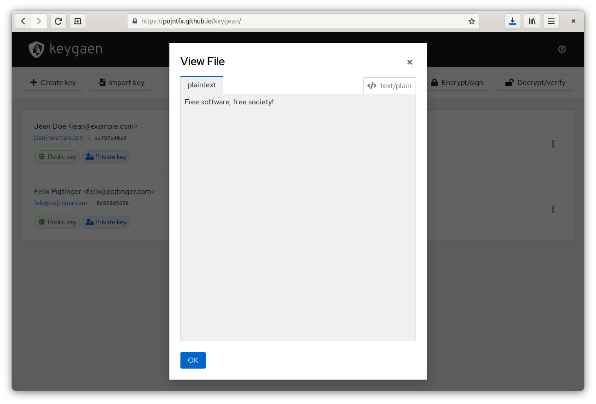This screenshot has height=404, width=596.
Task: Open the jean@example.com email link
Action: (59, 138)
